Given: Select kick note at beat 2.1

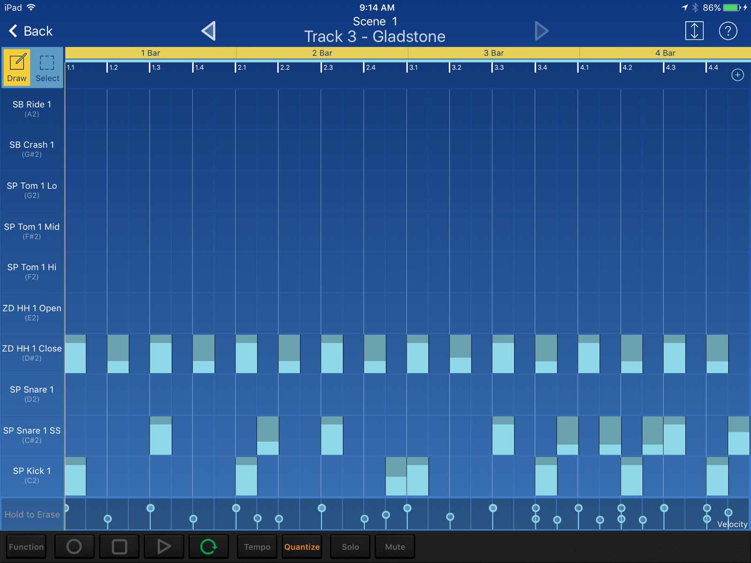Looking at the screenshot, I should point(246,476).
